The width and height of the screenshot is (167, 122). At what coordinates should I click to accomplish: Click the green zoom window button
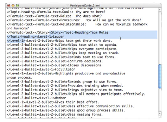coord(18,5)
